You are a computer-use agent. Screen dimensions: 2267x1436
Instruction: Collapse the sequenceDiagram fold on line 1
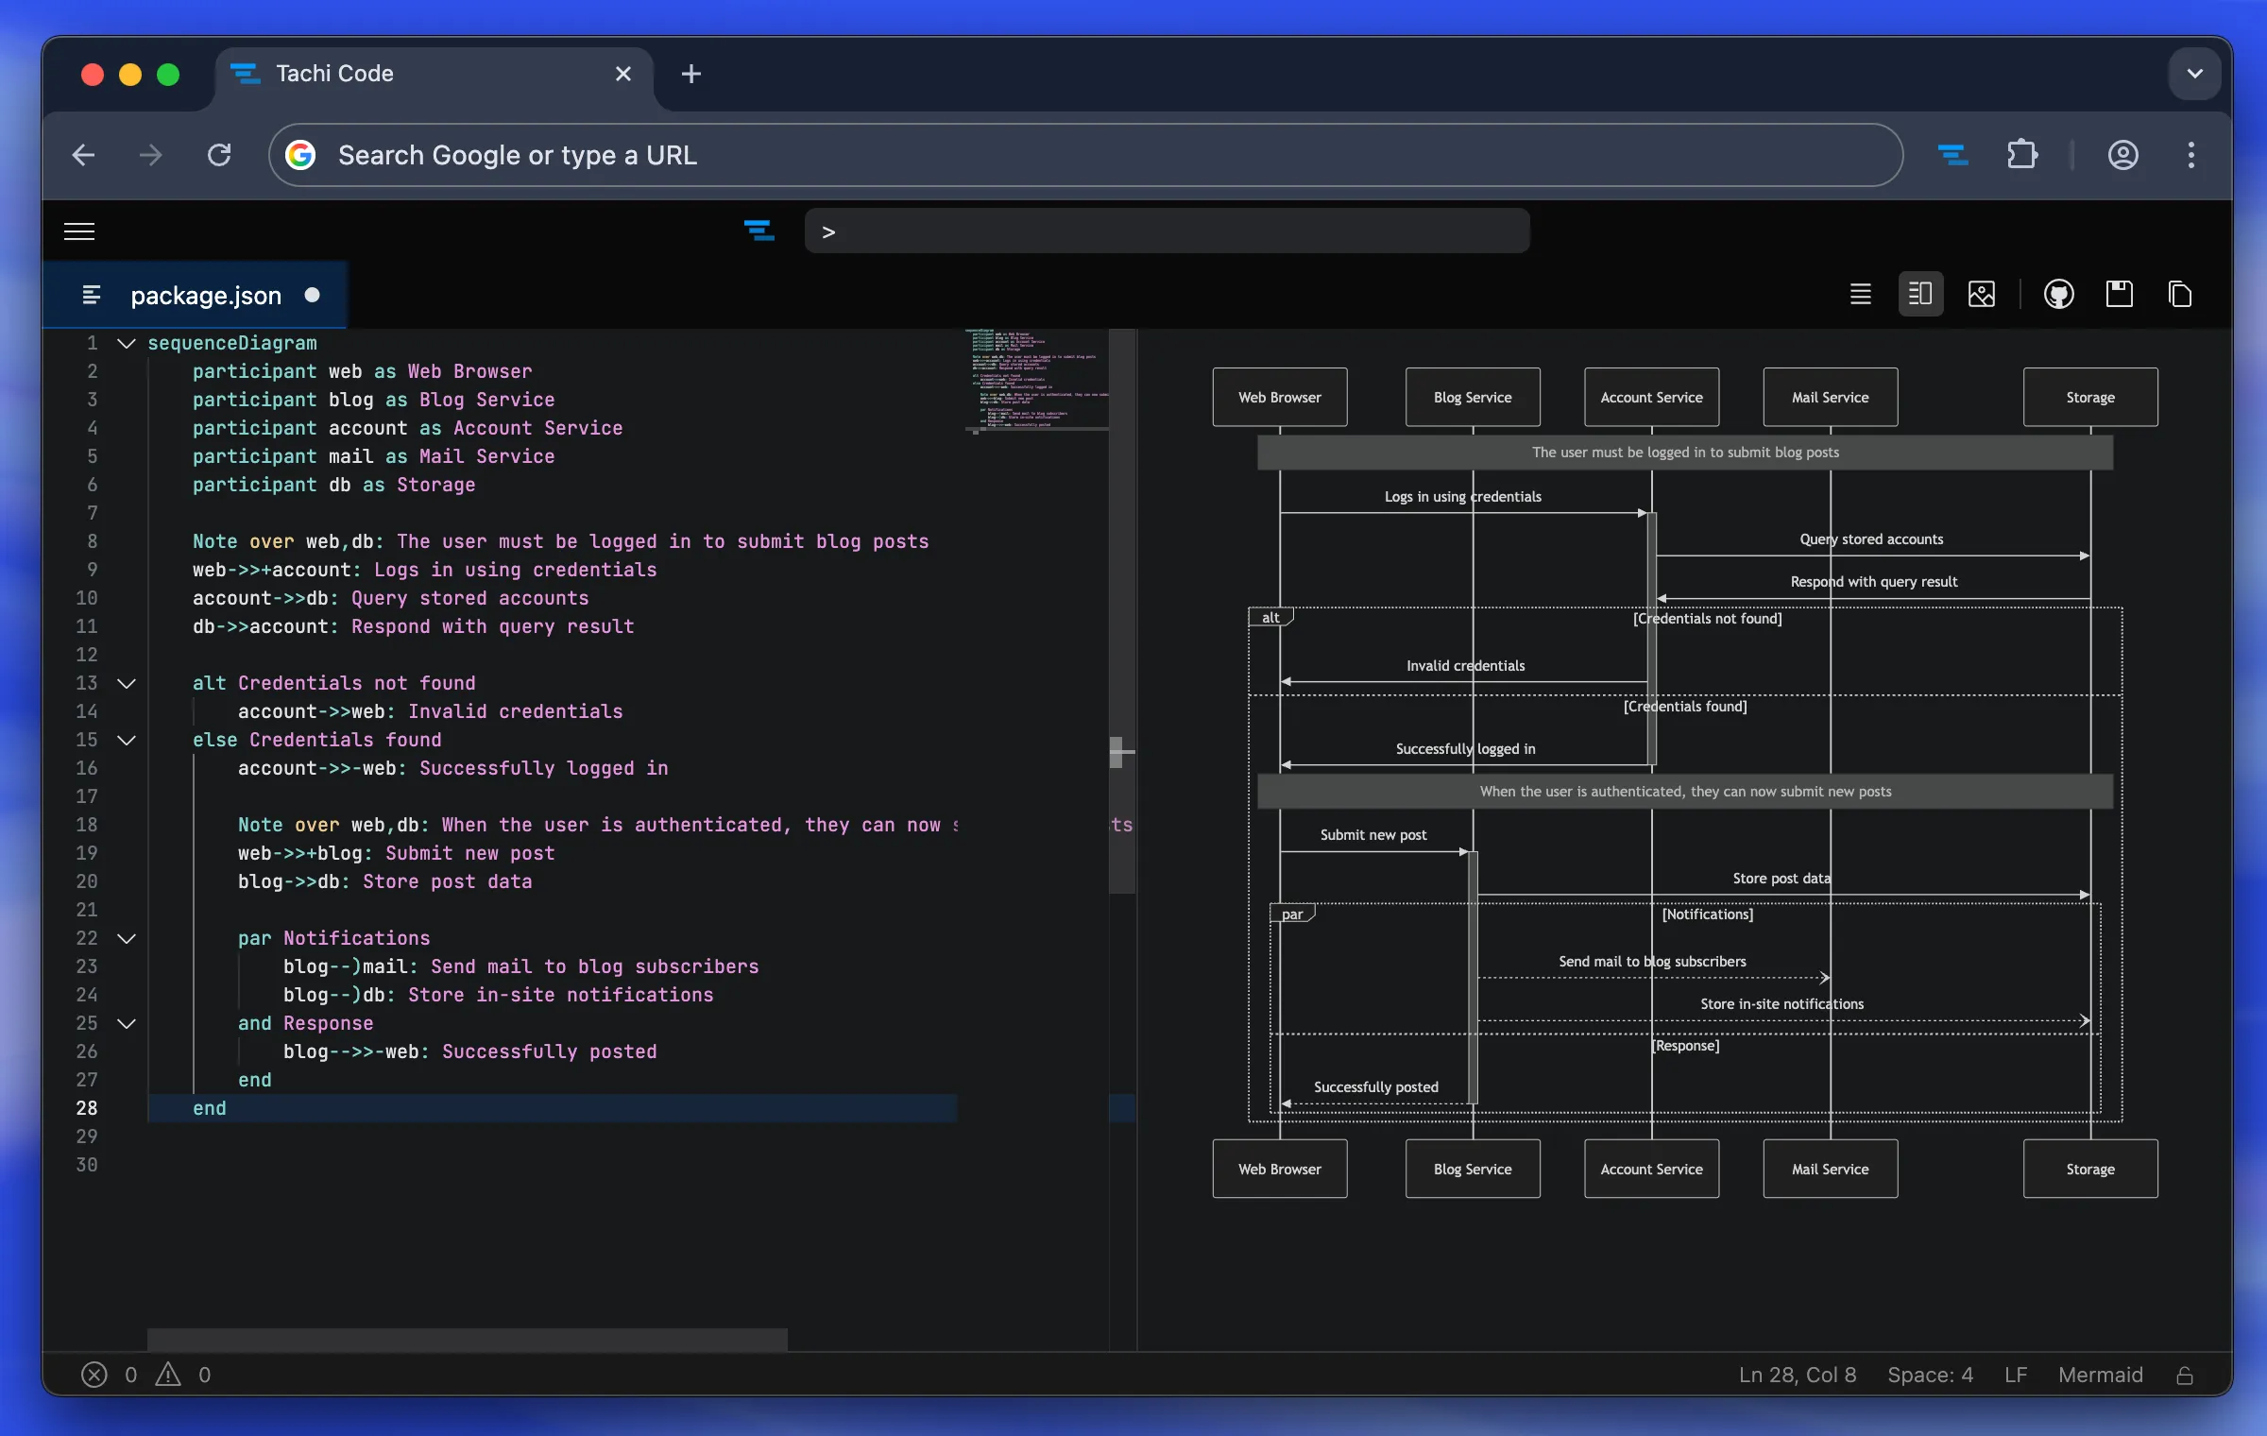tap(127, 344)
